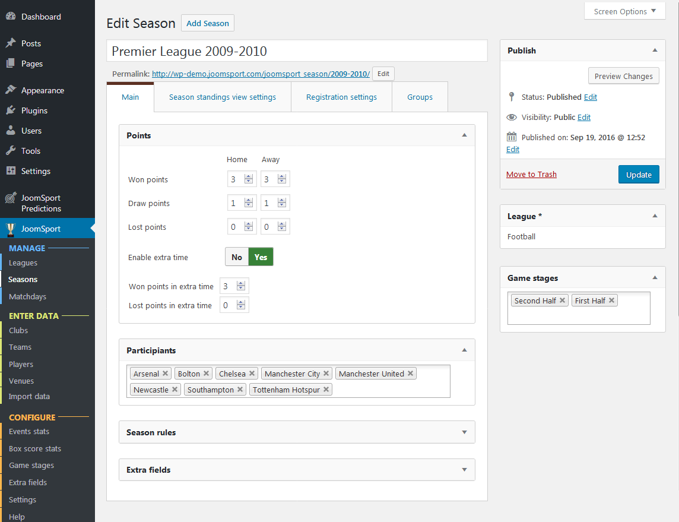The image size is (679, 522).
Task: Click the season title input field
Action: tap(297, 51)
